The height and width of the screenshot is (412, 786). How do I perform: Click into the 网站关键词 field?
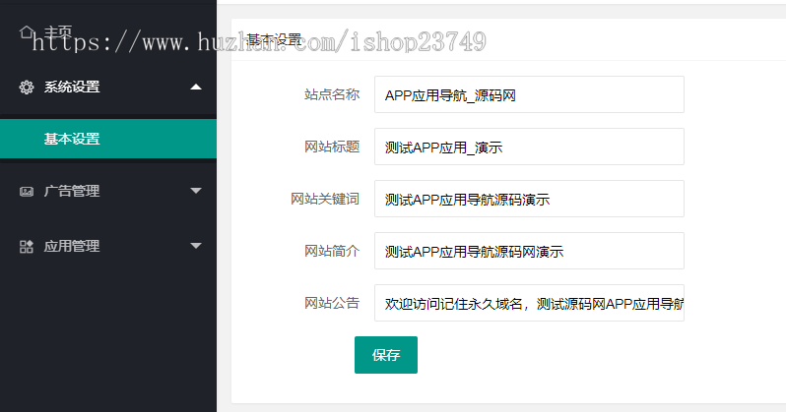[529, 199]
